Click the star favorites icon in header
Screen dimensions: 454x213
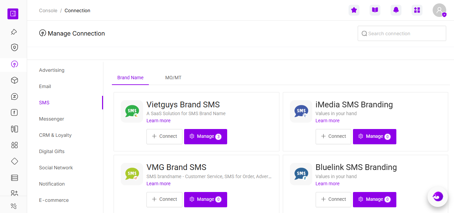[x=354, y=10]
